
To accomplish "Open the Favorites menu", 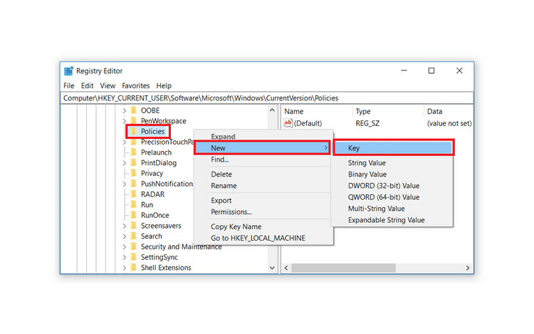I will click(136, 85).
